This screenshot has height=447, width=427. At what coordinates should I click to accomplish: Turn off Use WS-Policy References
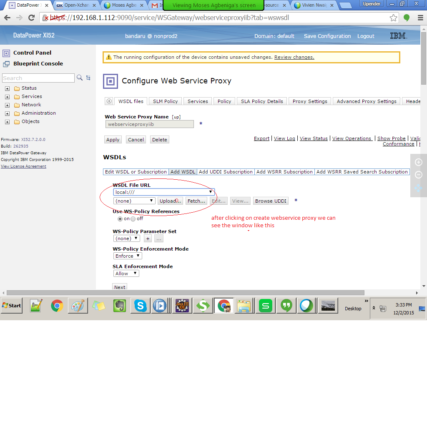(133, 218)
